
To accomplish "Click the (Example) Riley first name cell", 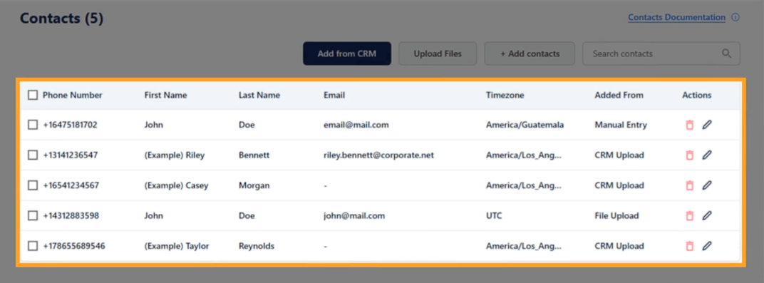I will [175, 155].
